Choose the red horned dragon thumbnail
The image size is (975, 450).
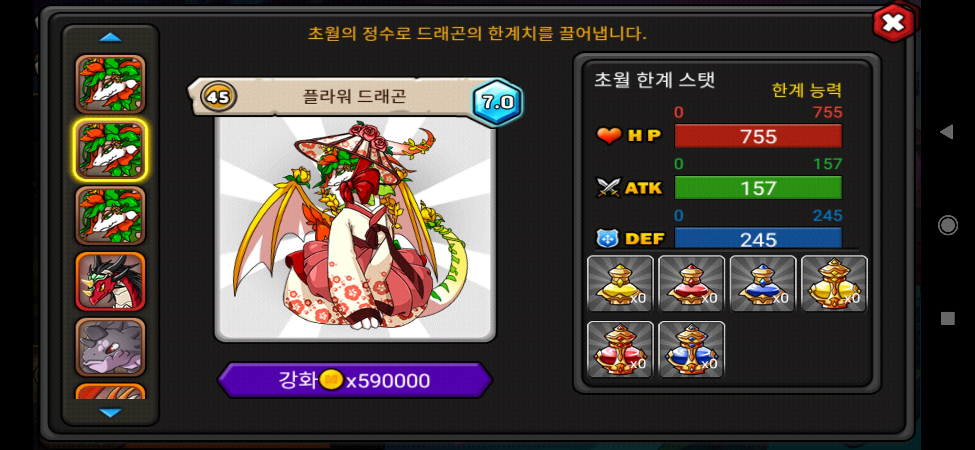tap(110, 281)
